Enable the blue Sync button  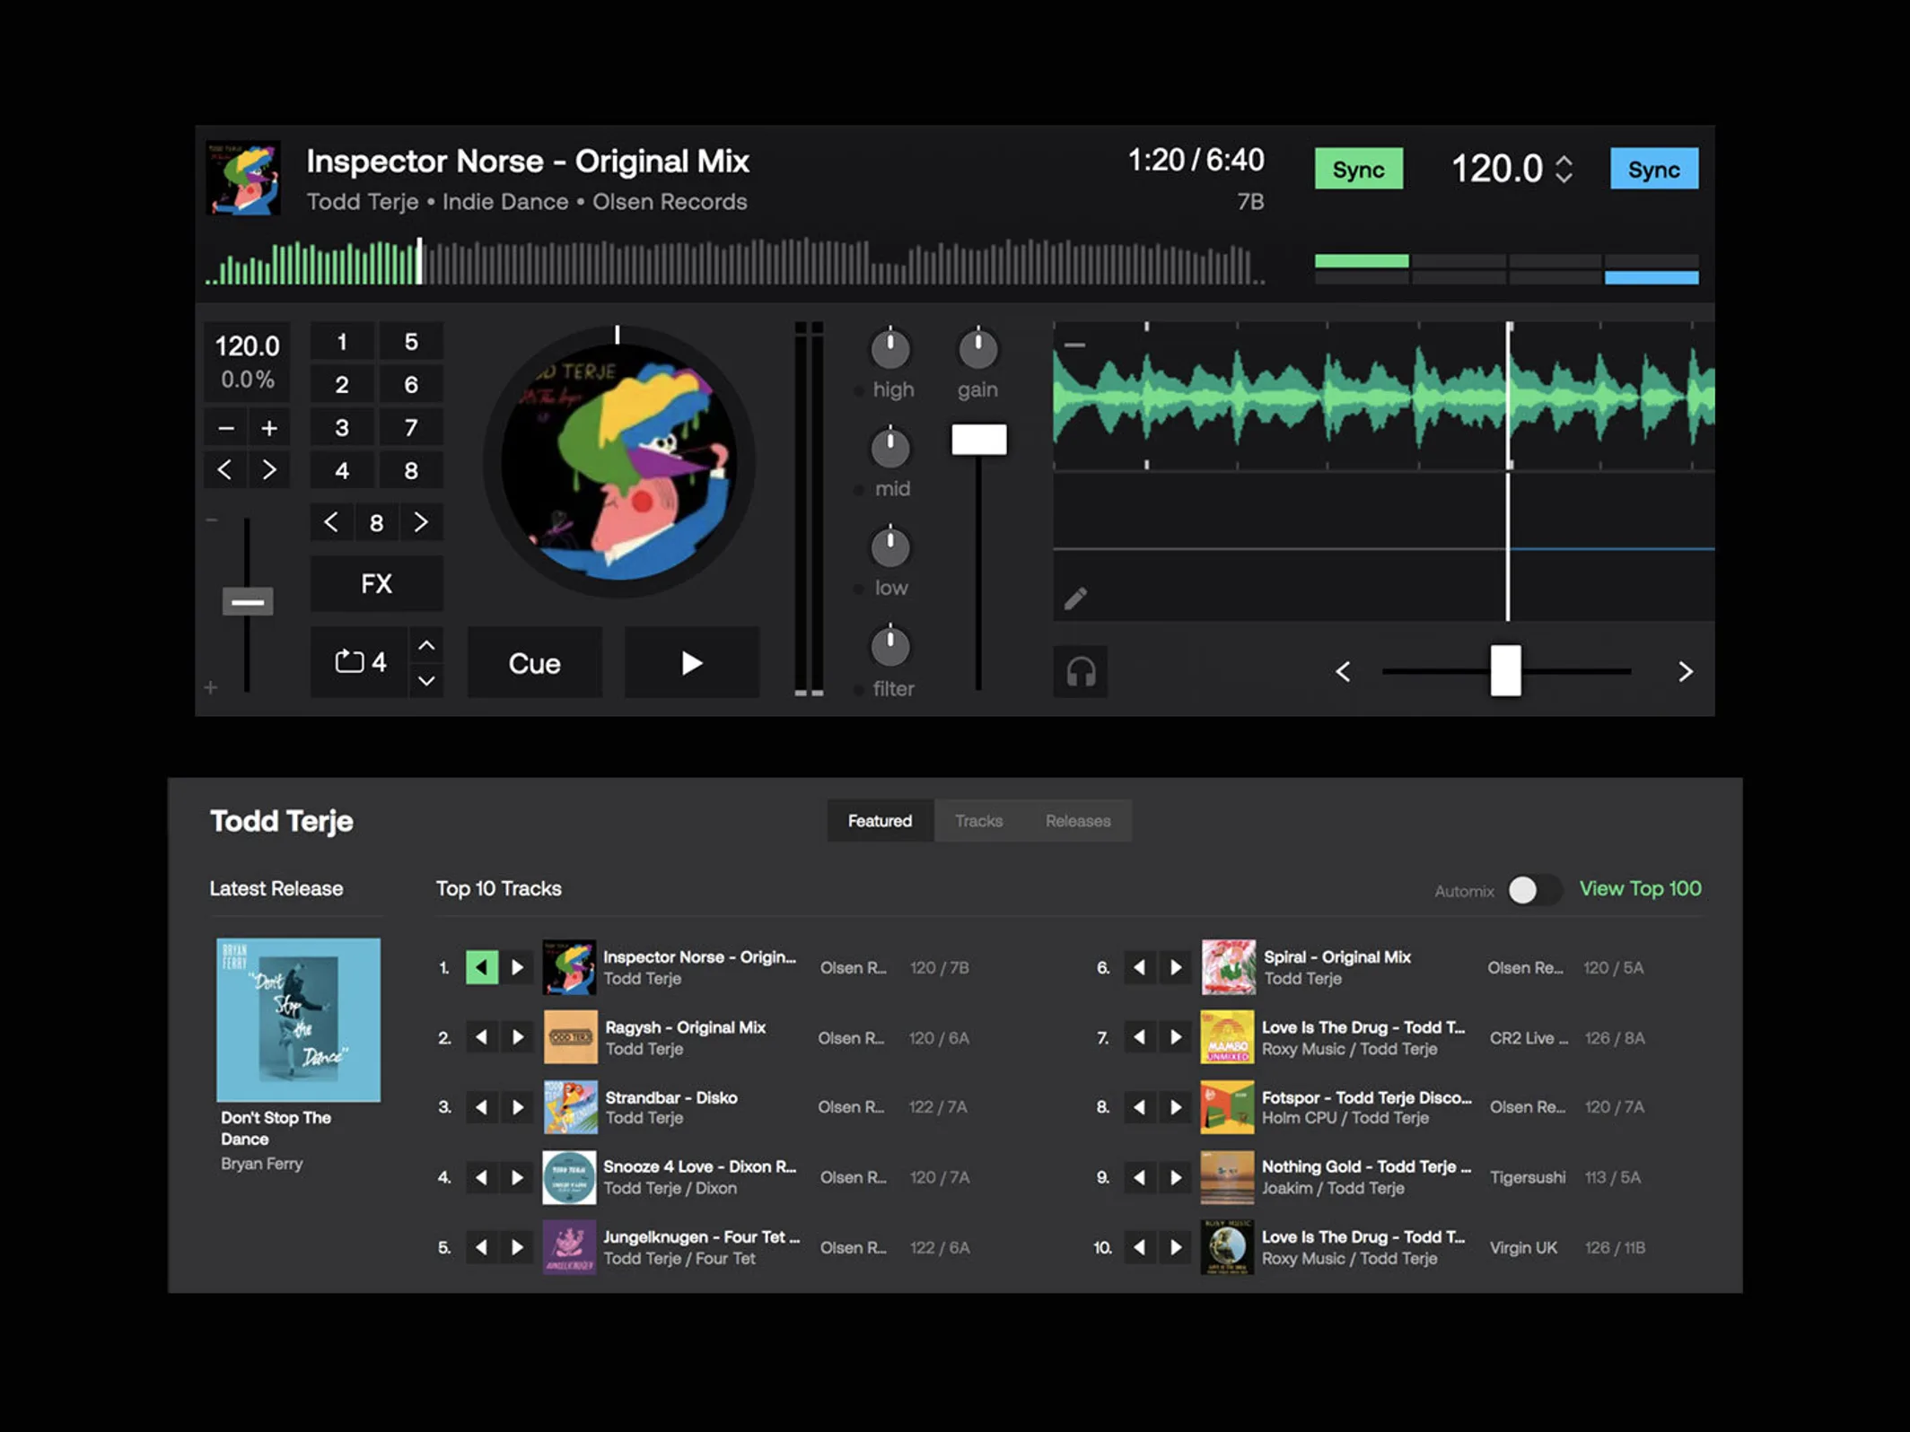pos(1654,169)
